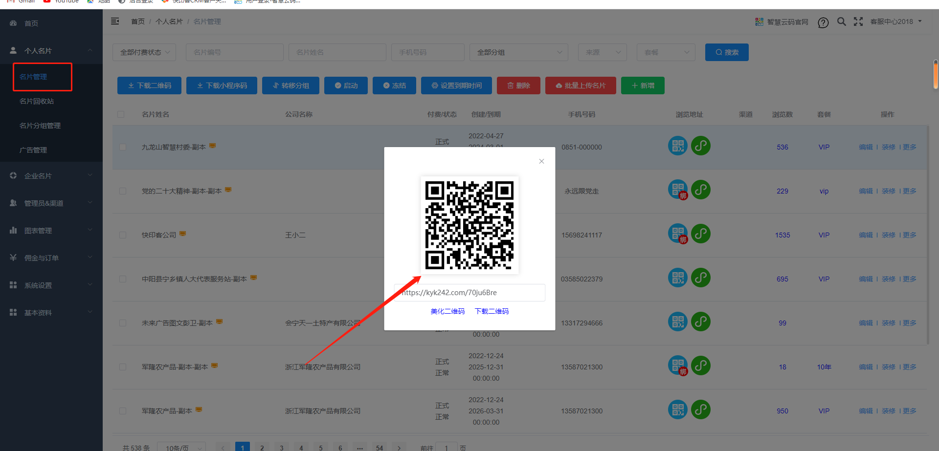Screen dimensions: 939x451
Task: Click the magnifier search icon in header
Action: point(841,21)
